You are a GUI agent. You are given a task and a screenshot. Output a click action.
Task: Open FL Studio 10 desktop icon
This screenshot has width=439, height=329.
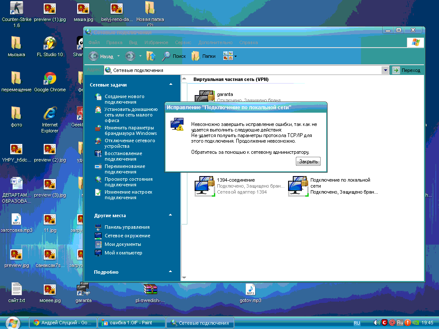(50, 44)
